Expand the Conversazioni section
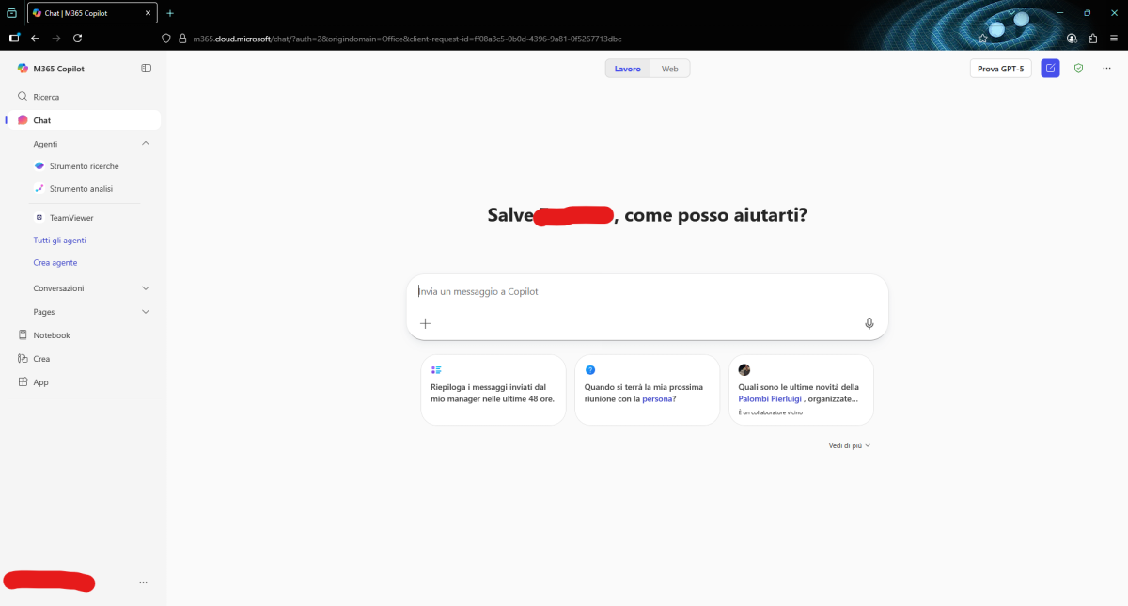 pos(146,288)
